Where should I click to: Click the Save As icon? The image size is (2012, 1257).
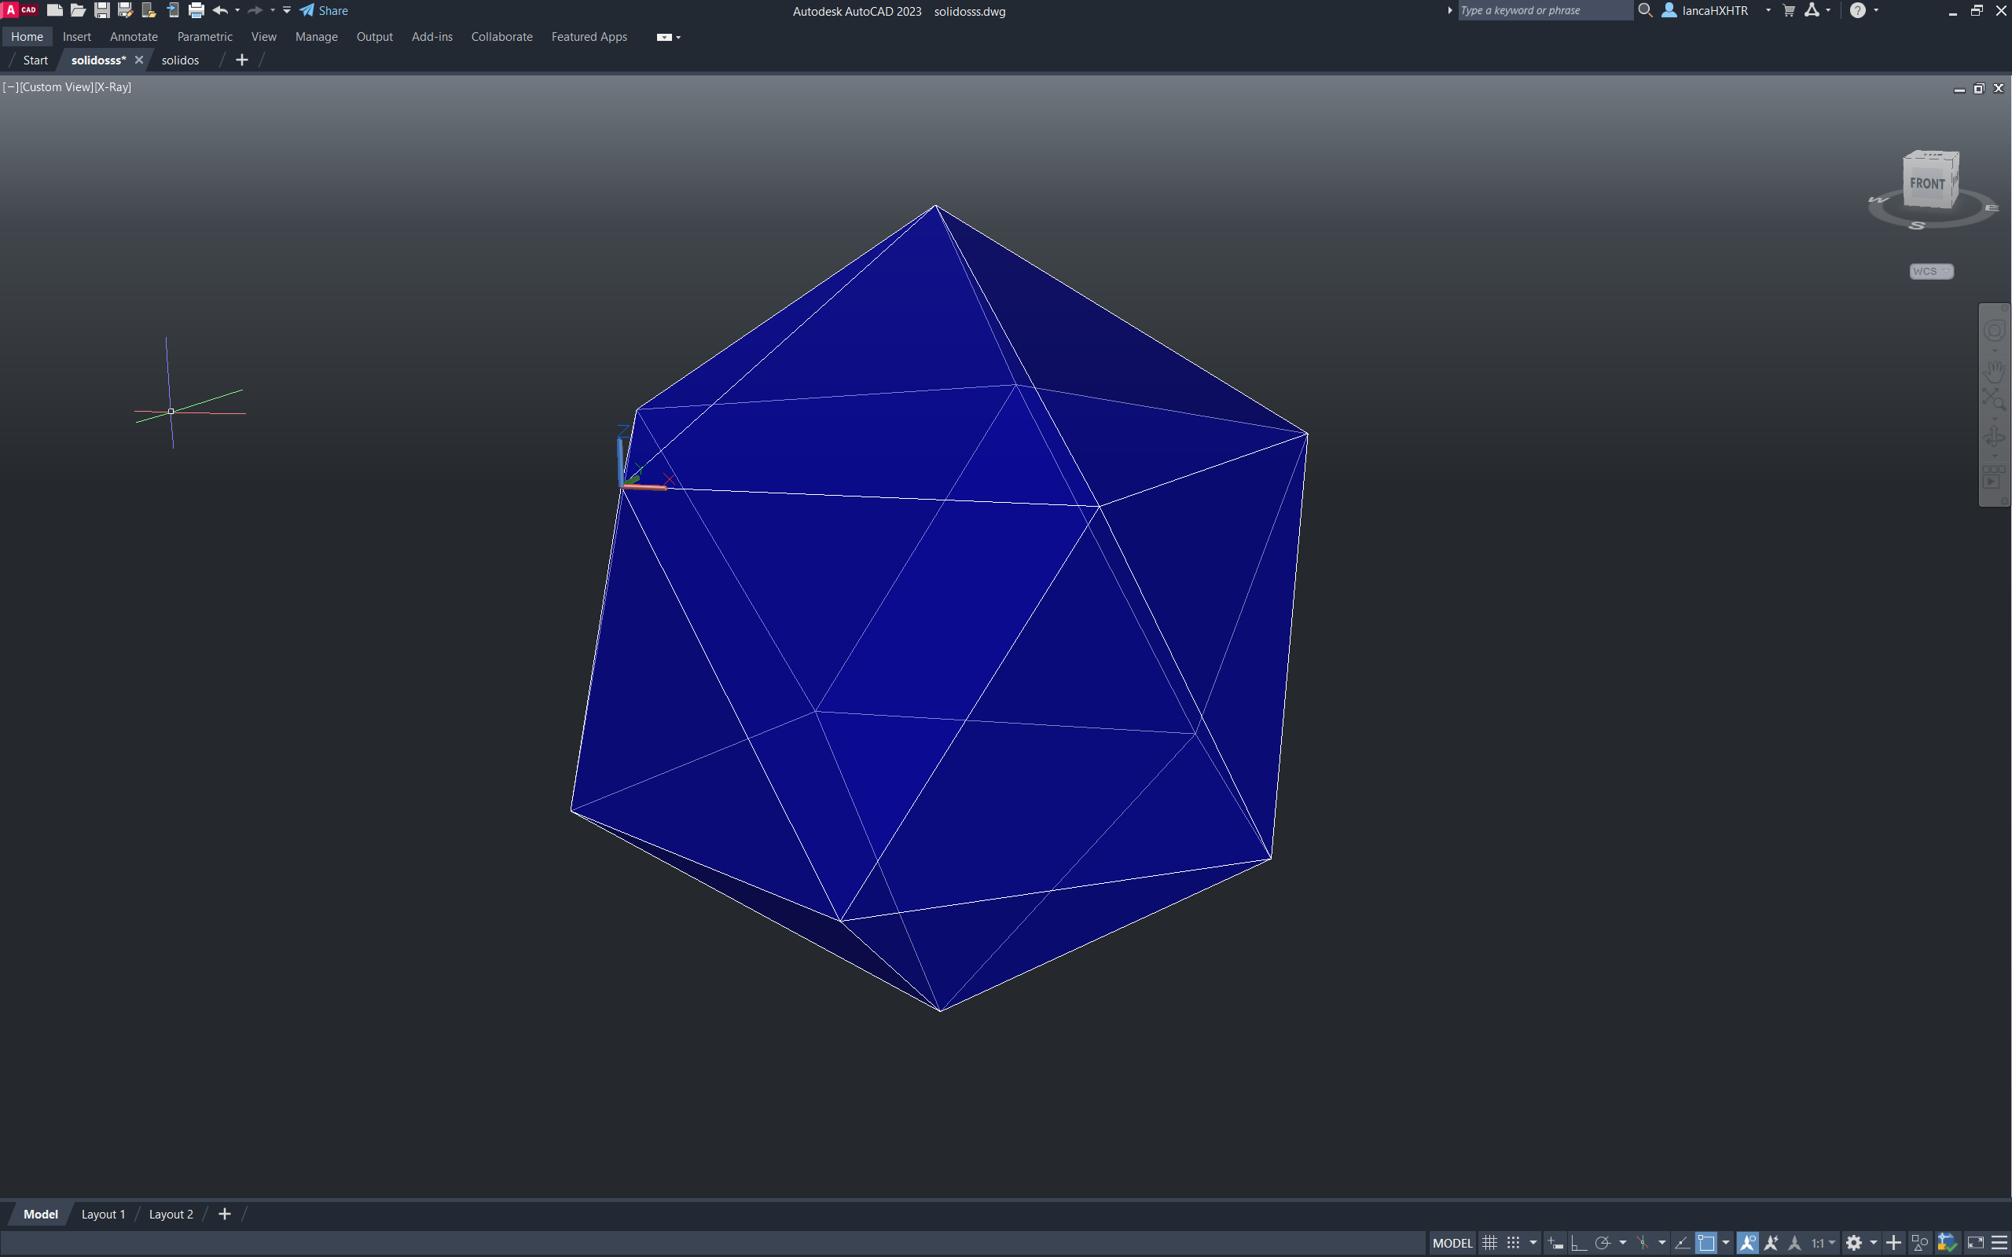click(x=126, y=11)
